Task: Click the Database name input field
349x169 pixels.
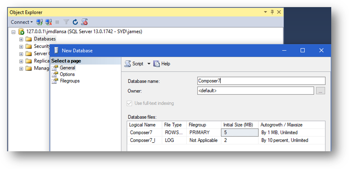Action: 261,81
